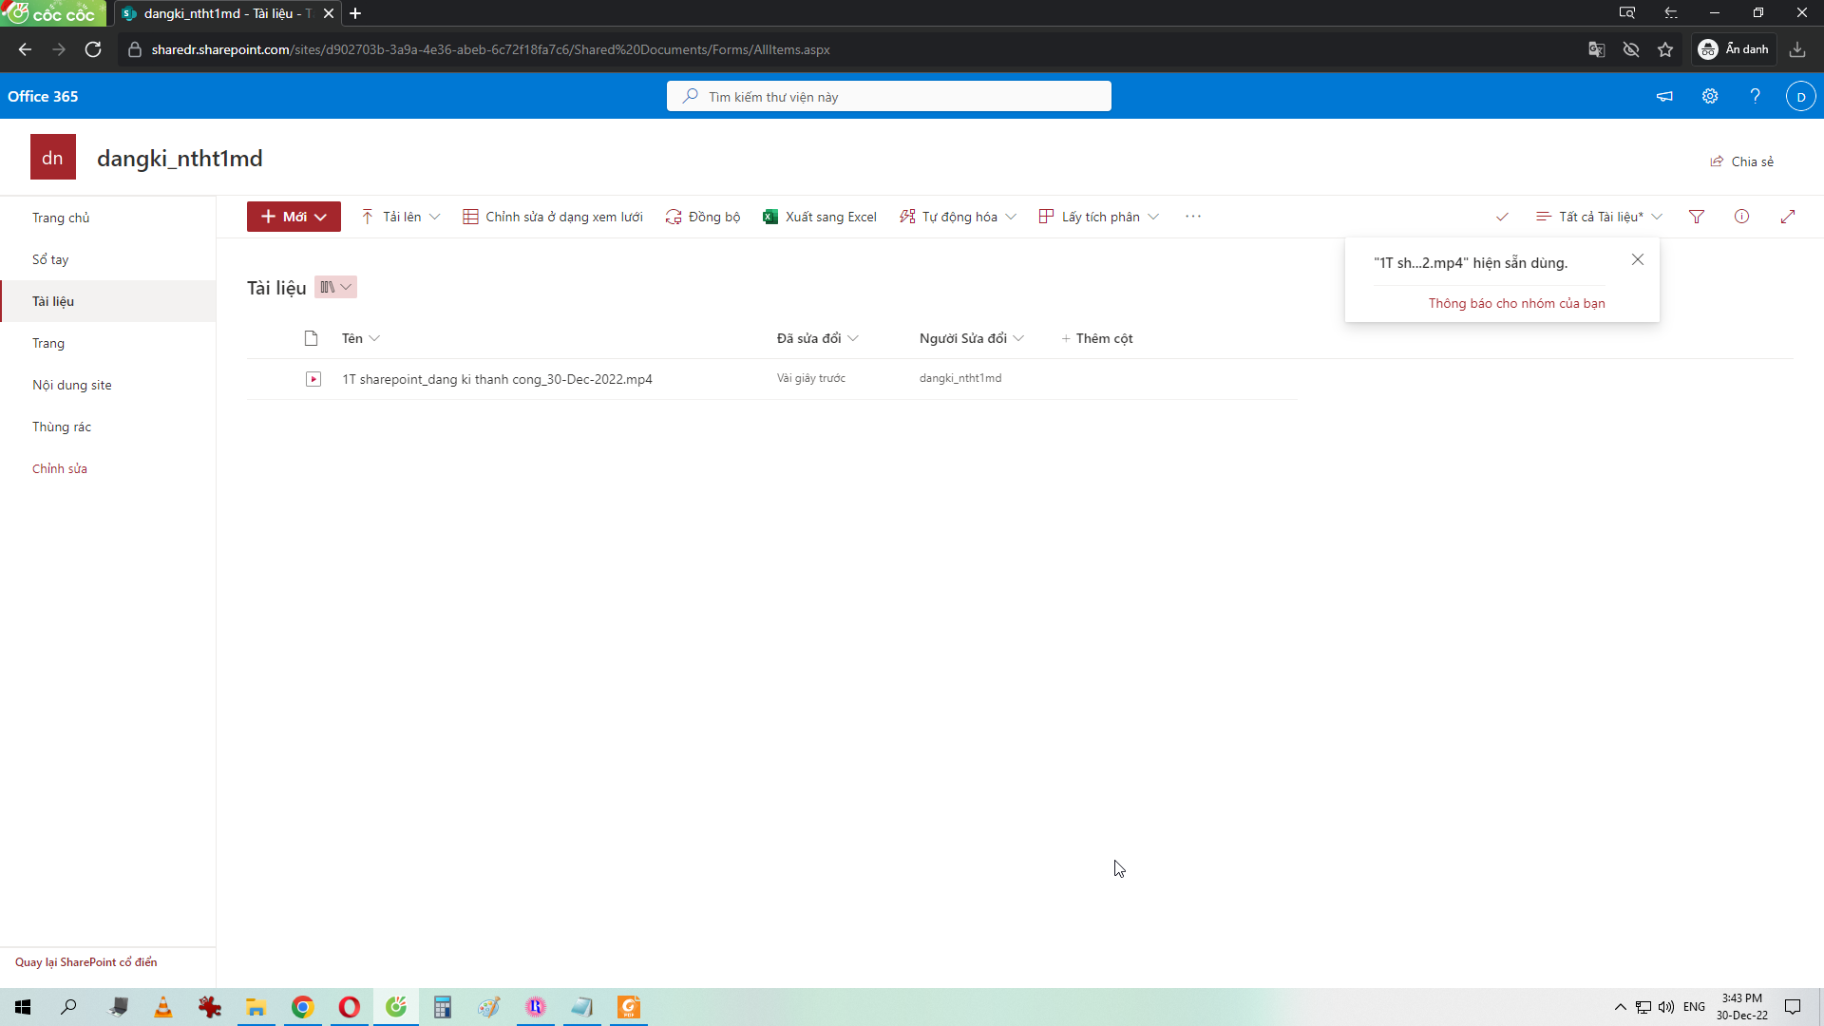Open the more commands ellipsis
1824x1026 pixels.
pos(1193,217)
